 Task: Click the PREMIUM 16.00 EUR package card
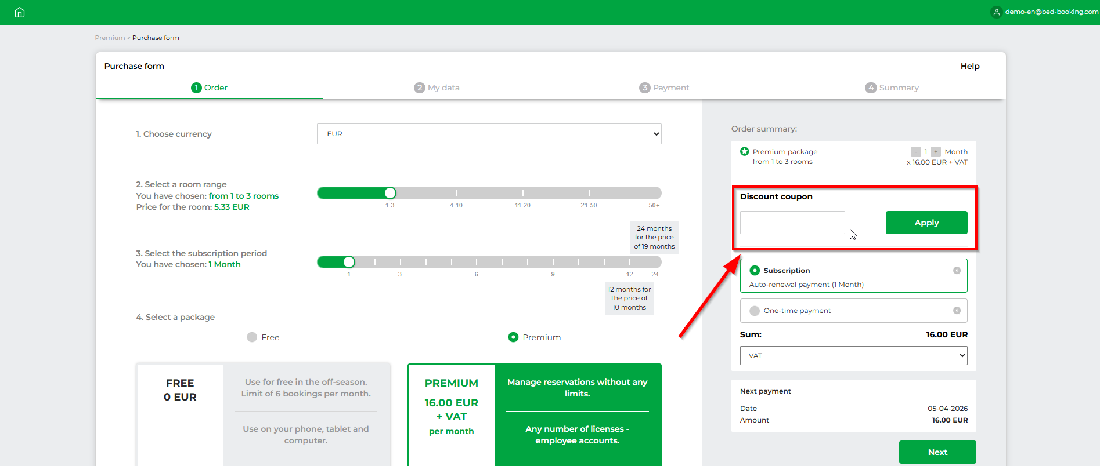535,415
